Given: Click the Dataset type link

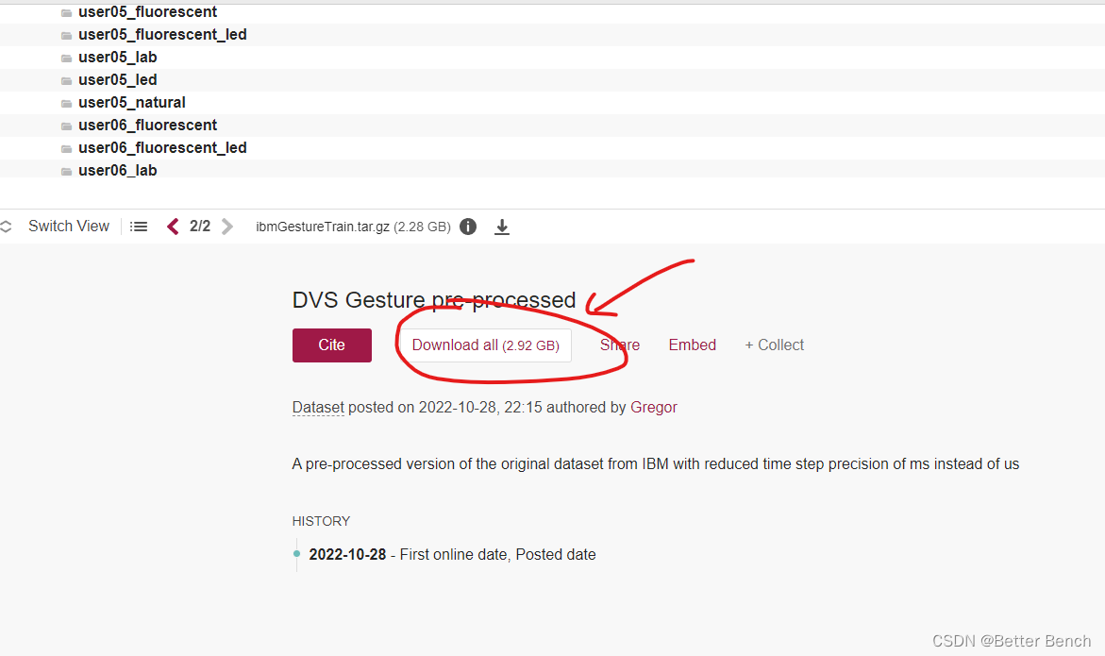Looking at the screenshot, I should pyautogui.click(x=318, y=407).
